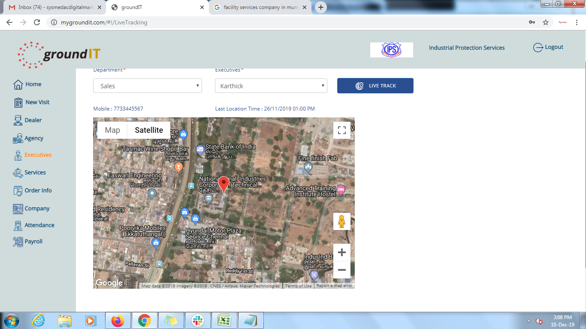
Task: Select the Executives menu item
Action: 38,155
